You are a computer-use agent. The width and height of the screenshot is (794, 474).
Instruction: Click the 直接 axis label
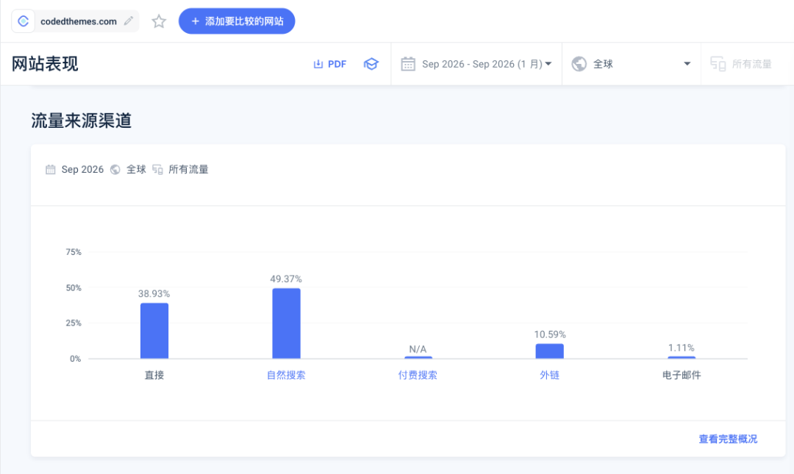coord(154,376)
